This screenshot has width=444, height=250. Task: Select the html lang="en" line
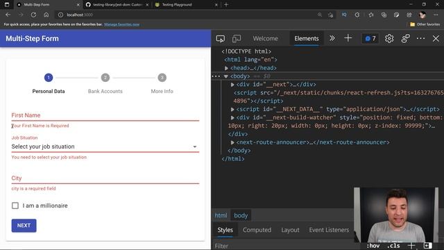tap(250, 60)
